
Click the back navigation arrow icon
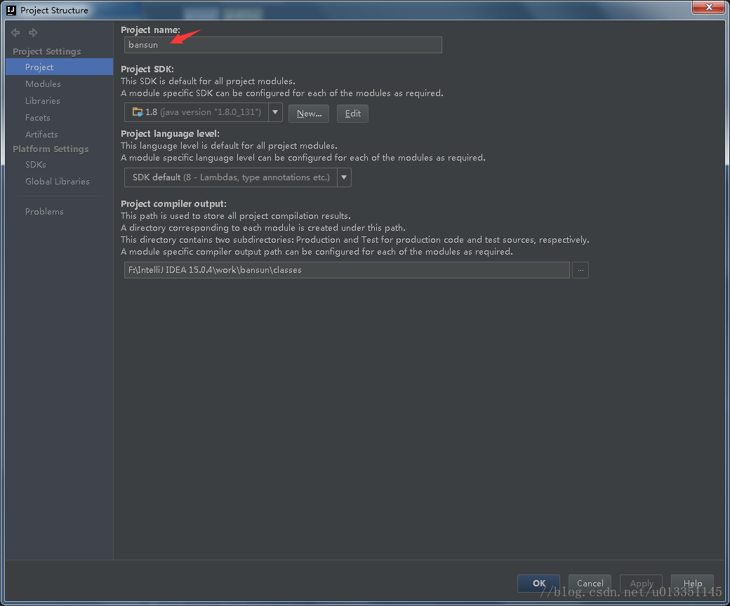tap(15, 32)
